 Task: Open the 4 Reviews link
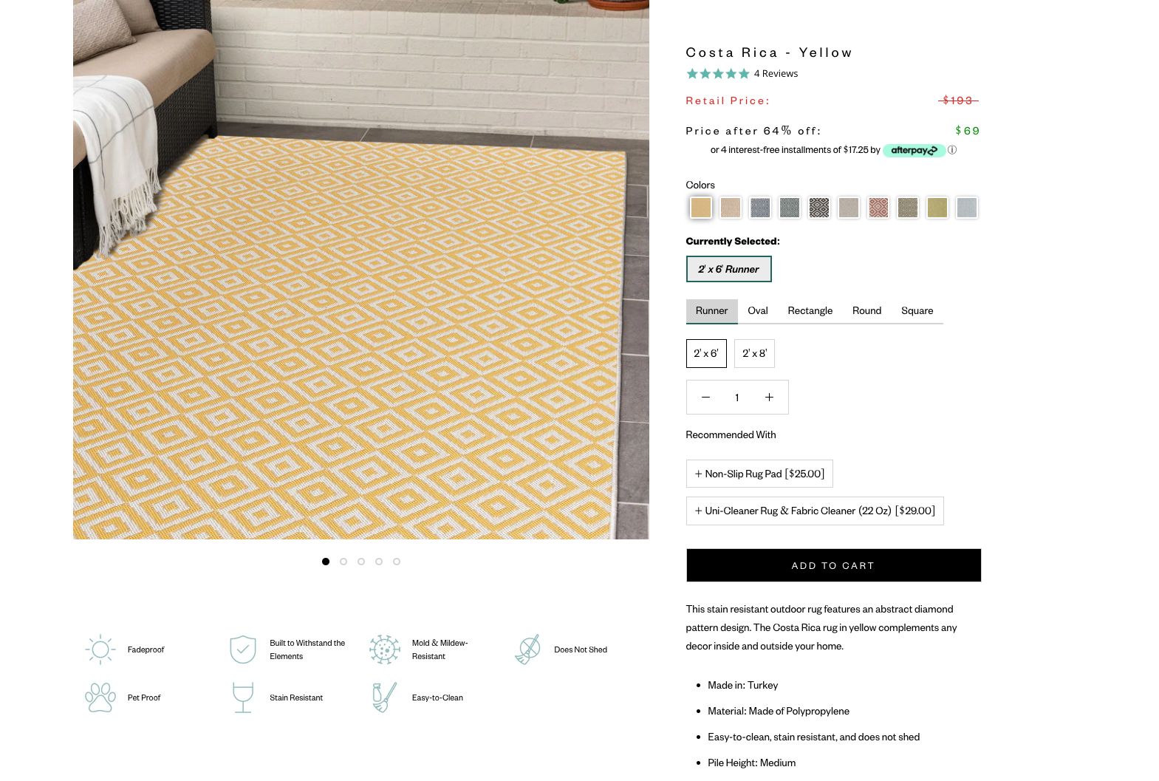(x=776, y=74)
